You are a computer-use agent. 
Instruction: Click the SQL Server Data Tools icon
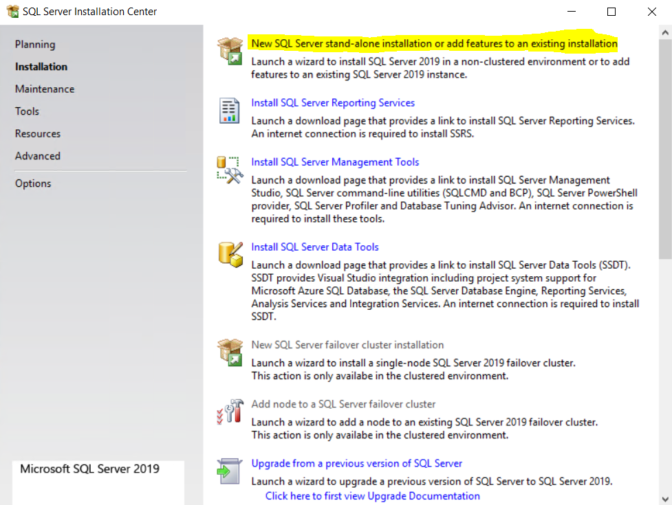click(230, 254)
